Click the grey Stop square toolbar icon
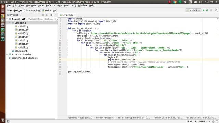This screenshot has height=123, width=219. point(211,10)
